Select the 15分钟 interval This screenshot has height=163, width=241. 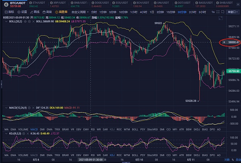[x=171, y=12]
